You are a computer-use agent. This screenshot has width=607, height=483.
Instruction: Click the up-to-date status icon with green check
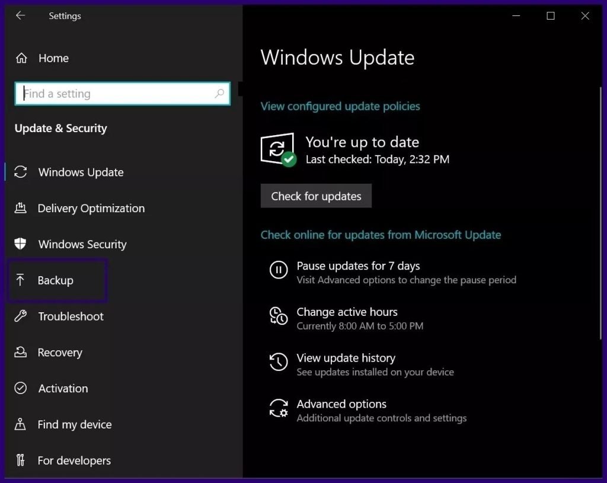click(279, 150)
